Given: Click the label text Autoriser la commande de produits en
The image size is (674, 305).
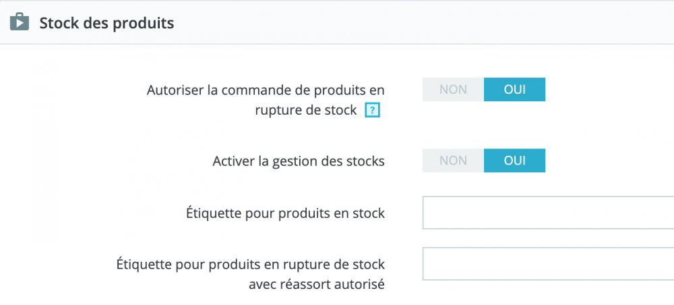Looking at the screenshot, I should click(x=266, y=90).
